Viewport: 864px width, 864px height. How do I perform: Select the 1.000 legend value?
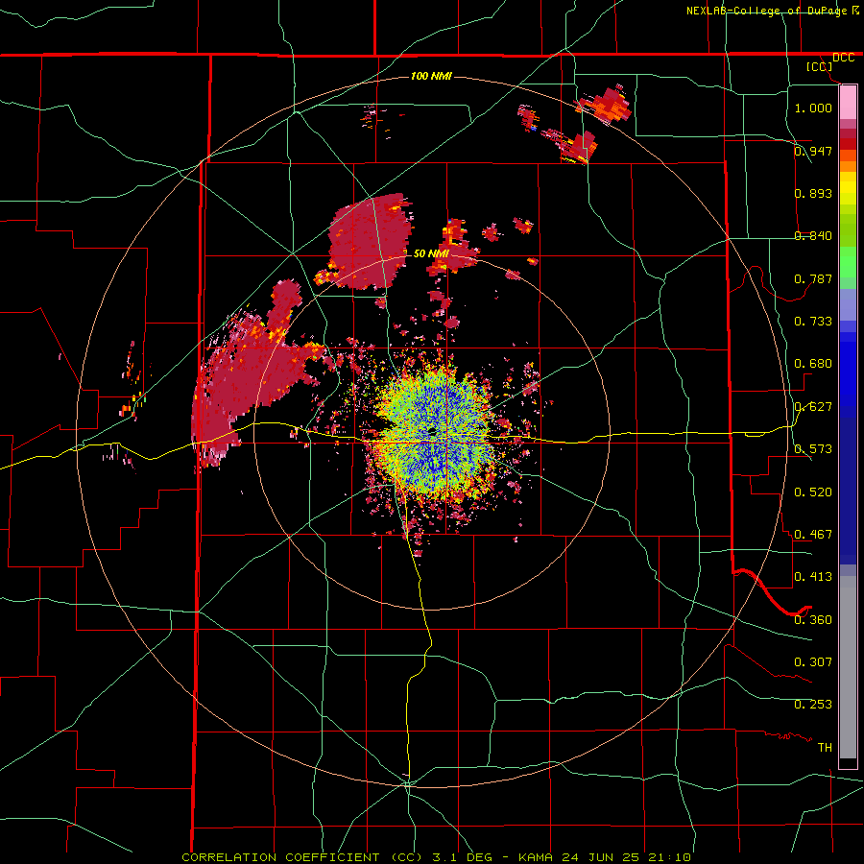pos(813,108)
